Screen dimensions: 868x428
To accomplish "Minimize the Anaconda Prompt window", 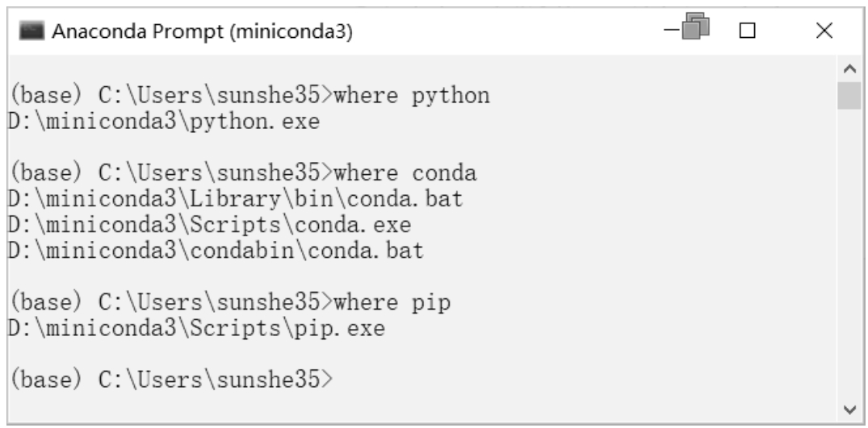I will (672, 29).
